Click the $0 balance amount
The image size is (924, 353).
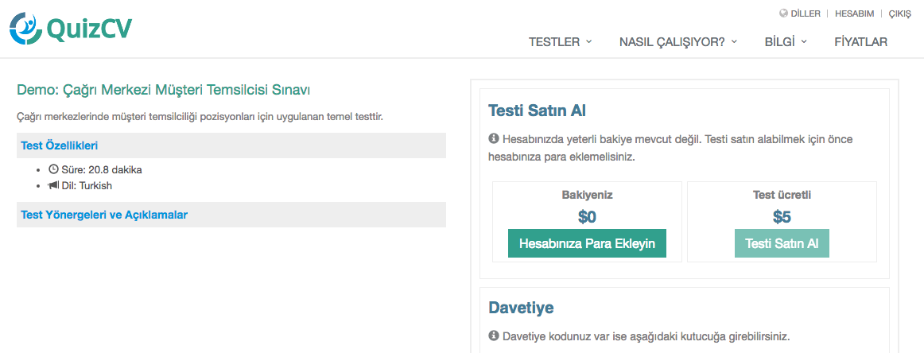click(587, 217)
